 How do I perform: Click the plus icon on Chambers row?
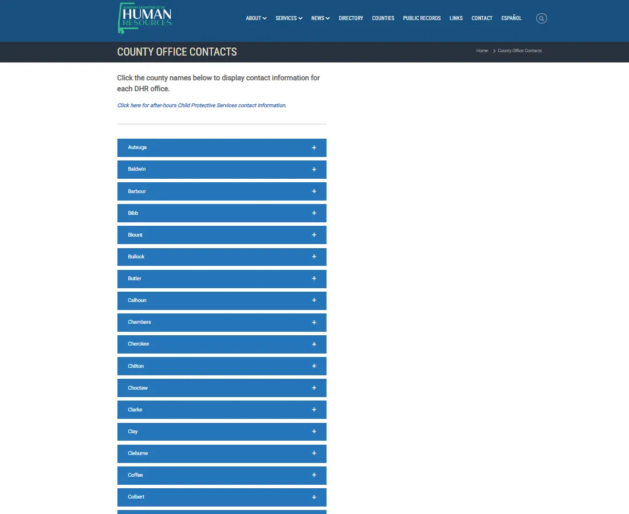point(314,322)
